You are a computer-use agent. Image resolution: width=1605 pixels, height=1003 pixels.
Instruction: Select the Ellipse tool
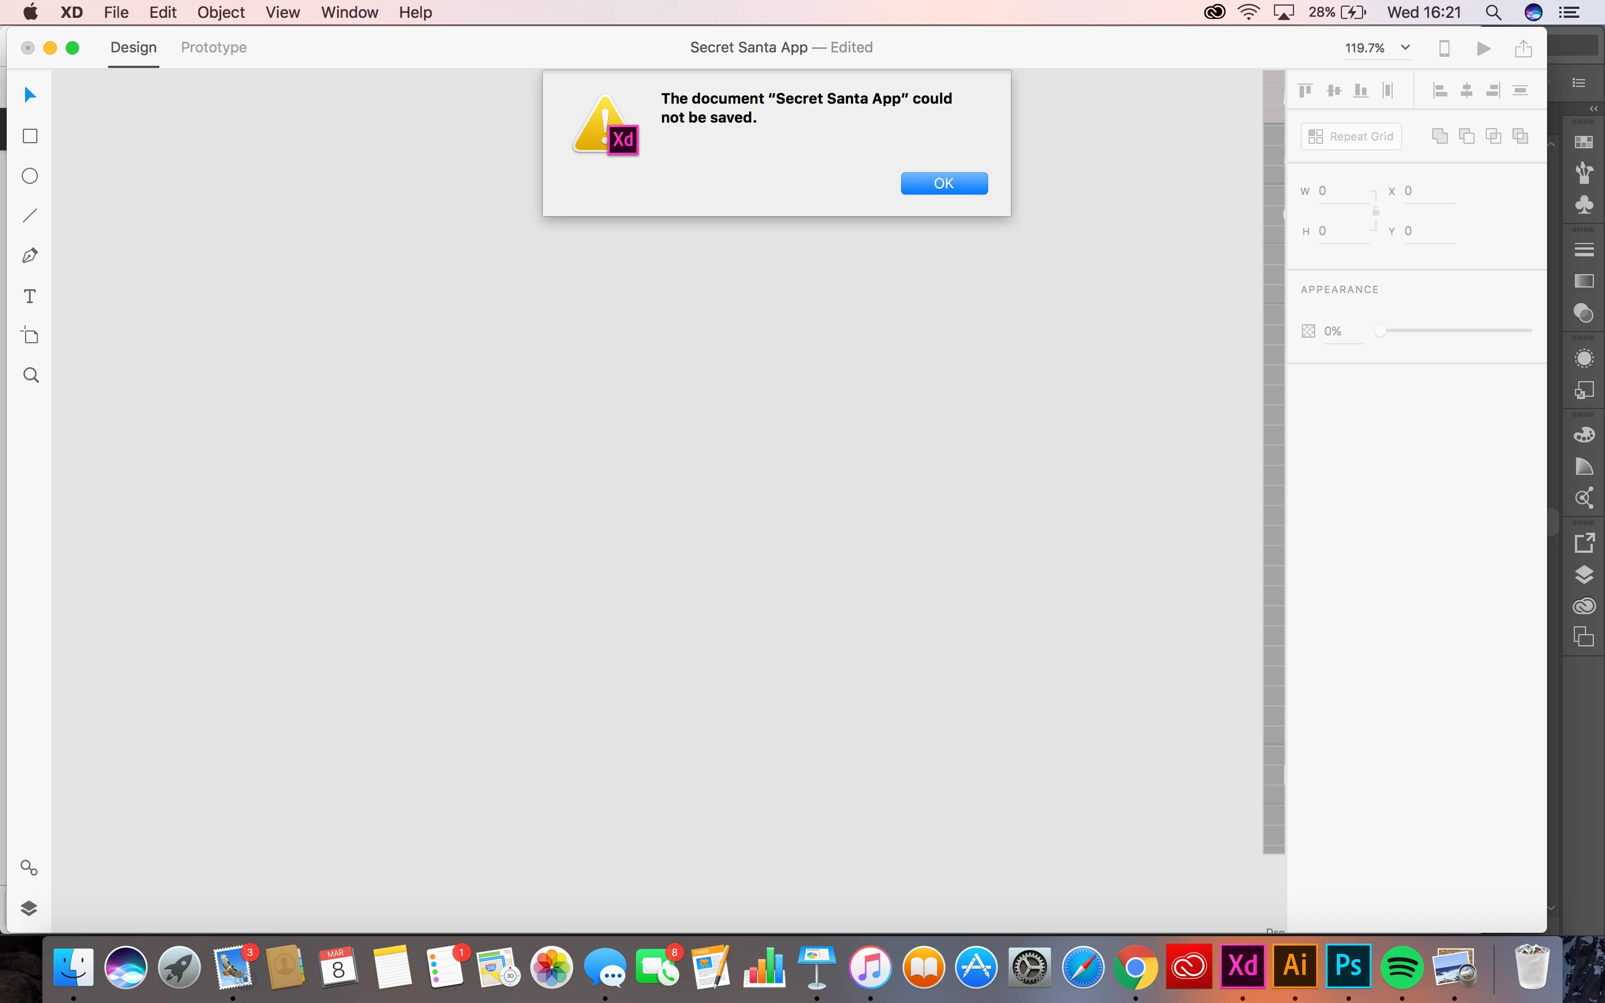(x=30, y=176)
